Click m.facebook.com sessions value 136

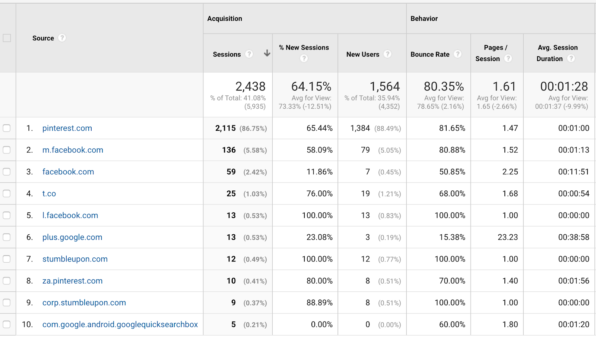(229, 150)
